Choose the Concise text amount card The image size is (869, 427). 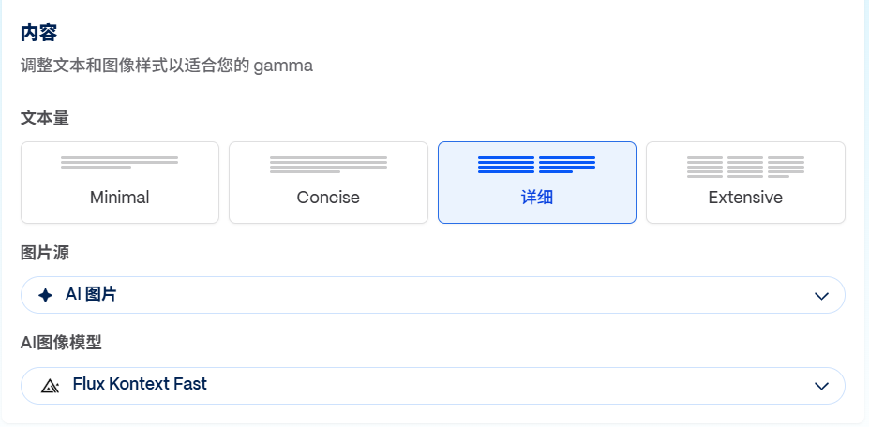point(328,183)
